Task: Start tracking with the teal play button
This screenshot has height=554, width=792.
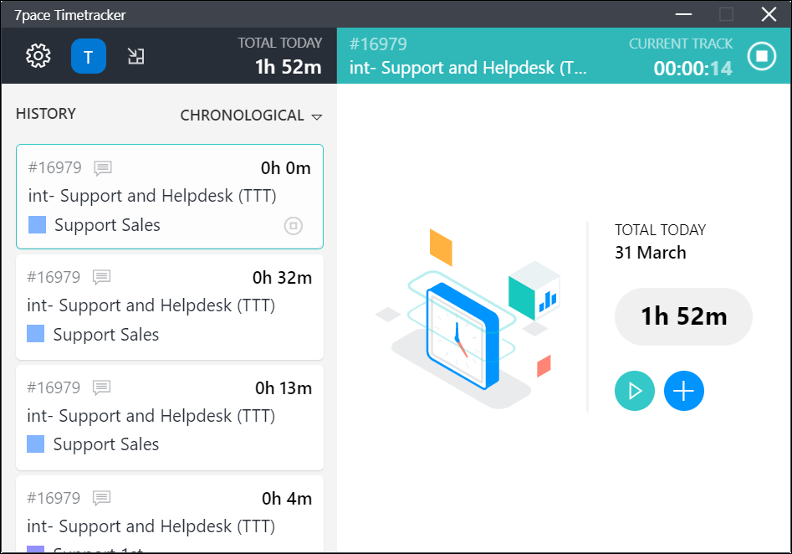Action: (x=635, y=391)
